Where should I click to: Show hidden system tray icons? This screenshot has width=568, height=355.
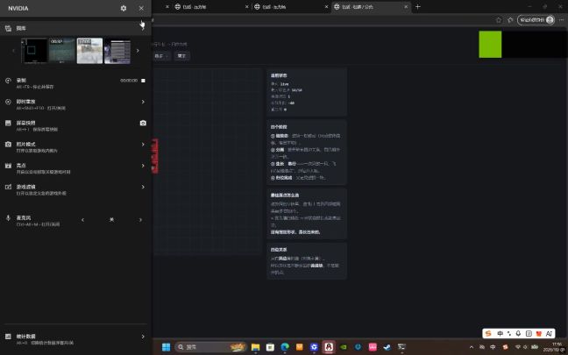coord(472,347)
